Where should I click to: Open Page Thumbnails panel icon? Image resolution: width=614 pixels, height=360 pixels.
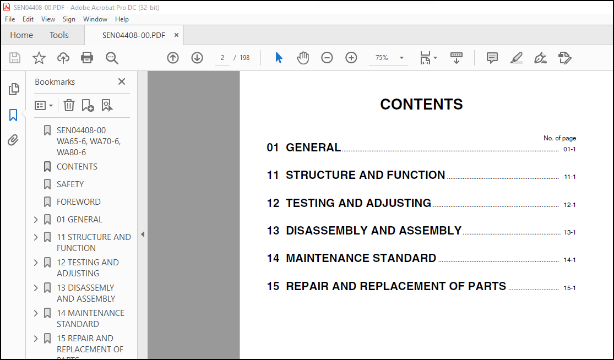coord(14,89)
